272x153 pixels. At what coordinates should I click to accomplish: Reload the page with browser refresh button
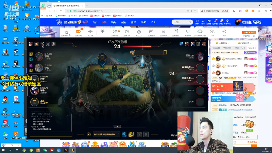point(55,11)
